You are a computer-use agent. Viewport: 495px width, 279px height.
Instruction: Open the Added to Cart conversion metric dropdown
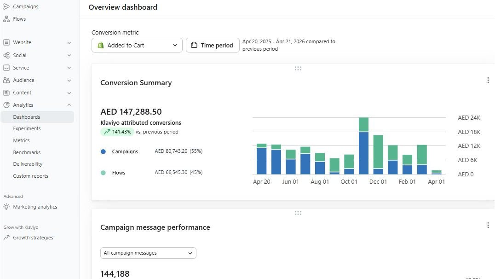click(137, 45)
